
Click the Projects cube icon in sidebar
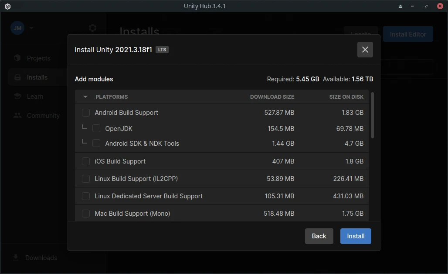coord(17,58)
